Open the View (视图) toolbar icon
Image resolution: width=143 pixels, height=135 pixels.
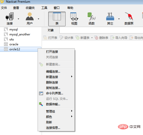point(74,16)
